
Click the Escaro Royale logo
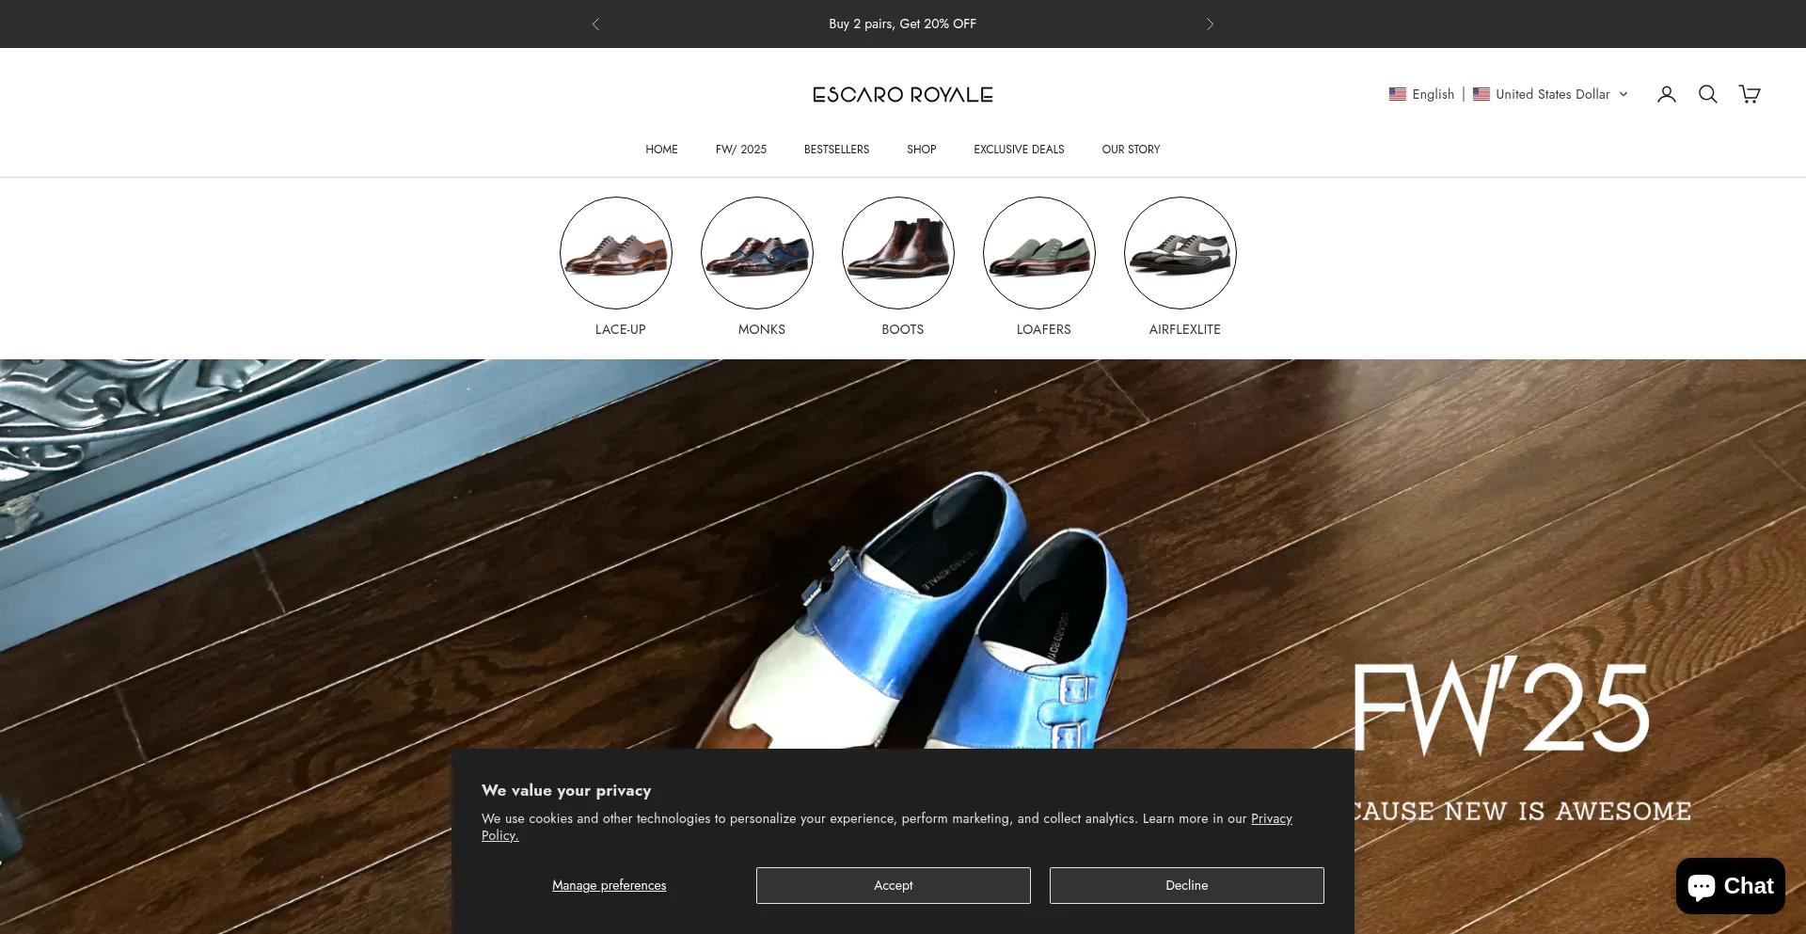[x=903, y=95]
